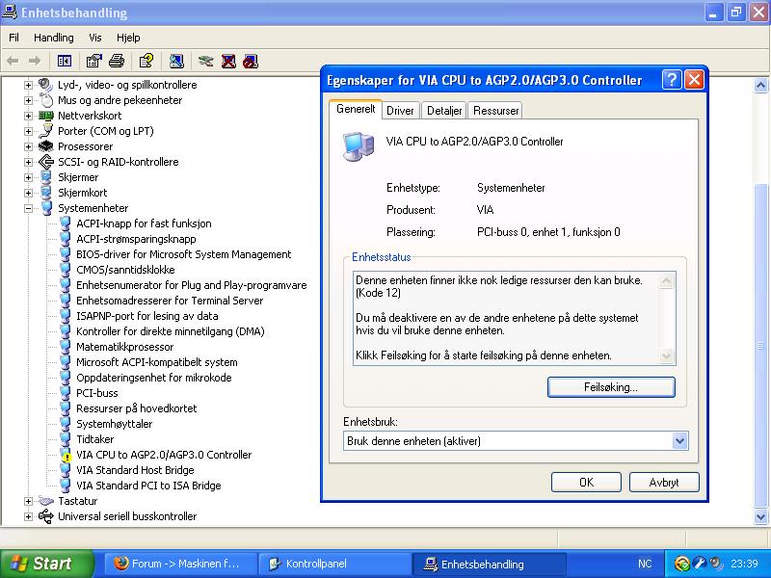
Task: Expand the Nettverkskort category
Action: click(x=29, y=116)
